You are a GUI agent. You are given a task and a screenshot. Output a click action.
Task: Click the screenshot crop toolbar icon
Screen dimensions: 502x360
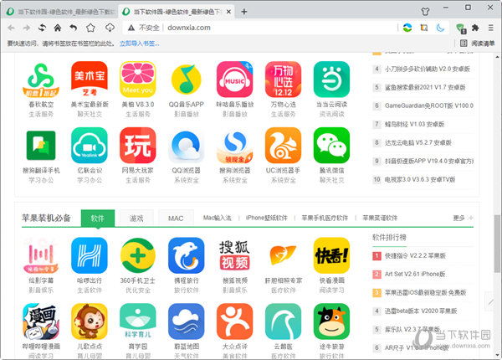pyautogui.click(x=424, y=28)
